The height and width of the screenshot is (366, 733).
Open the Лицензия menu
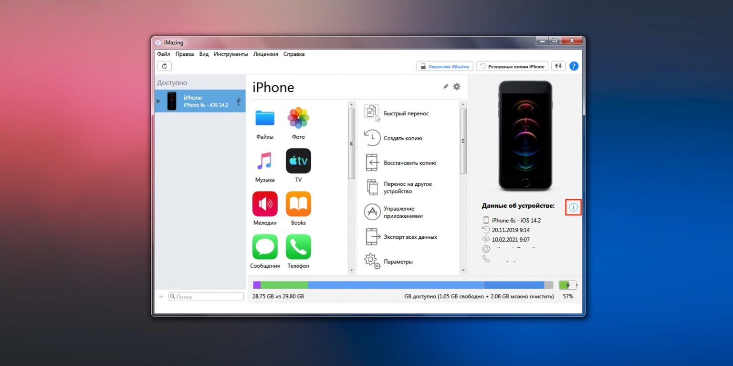266,54
